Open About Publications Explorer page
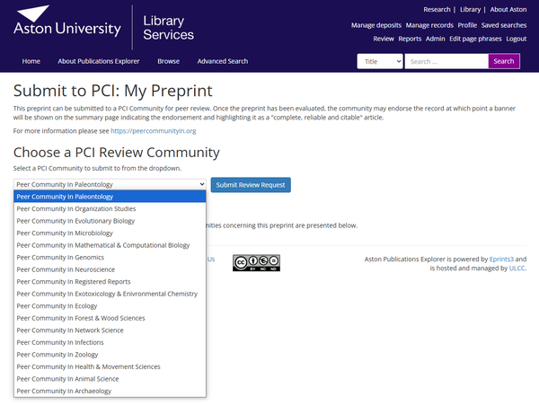Viewport: 539px width, 405px height. [99, 61]
